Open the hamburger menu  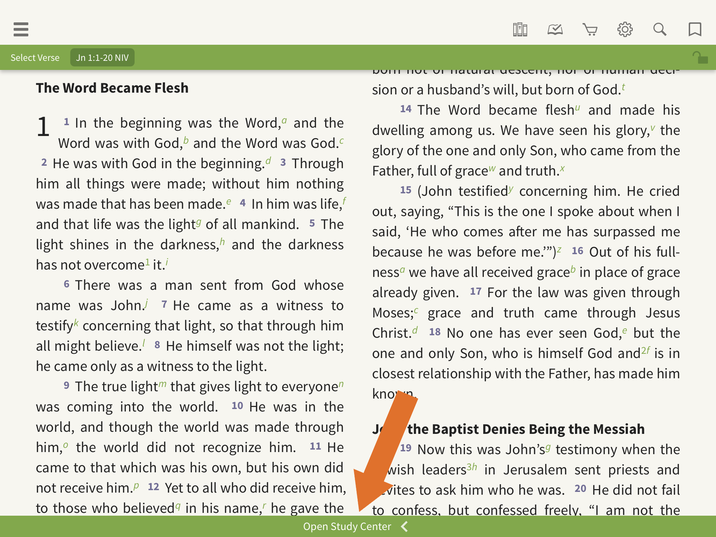tap(21, 29)
